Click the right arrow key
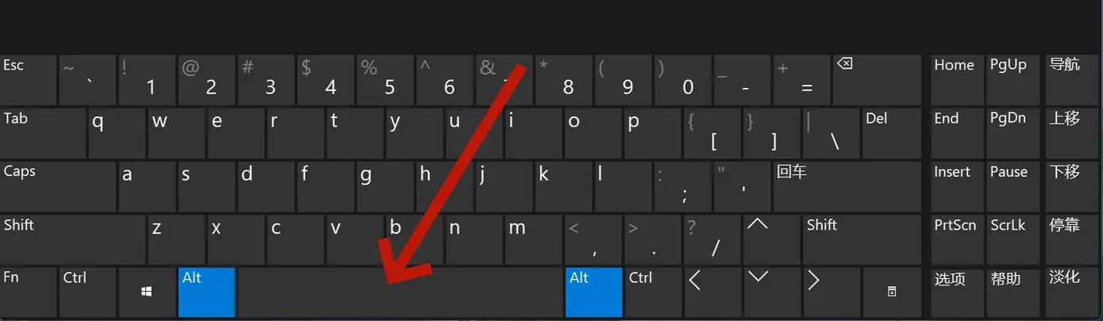 click(x=831, y=292)
